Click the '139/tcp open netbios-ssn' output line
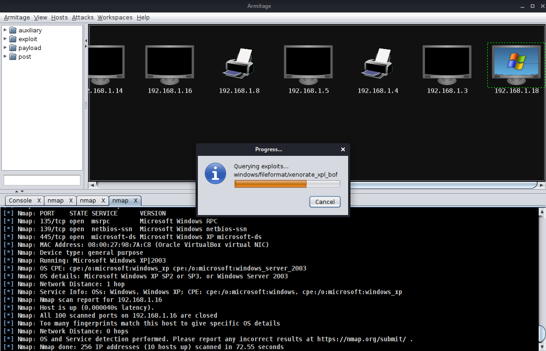Image resolution: width=546 pixels, height=351 pixels. coord(125,229)
